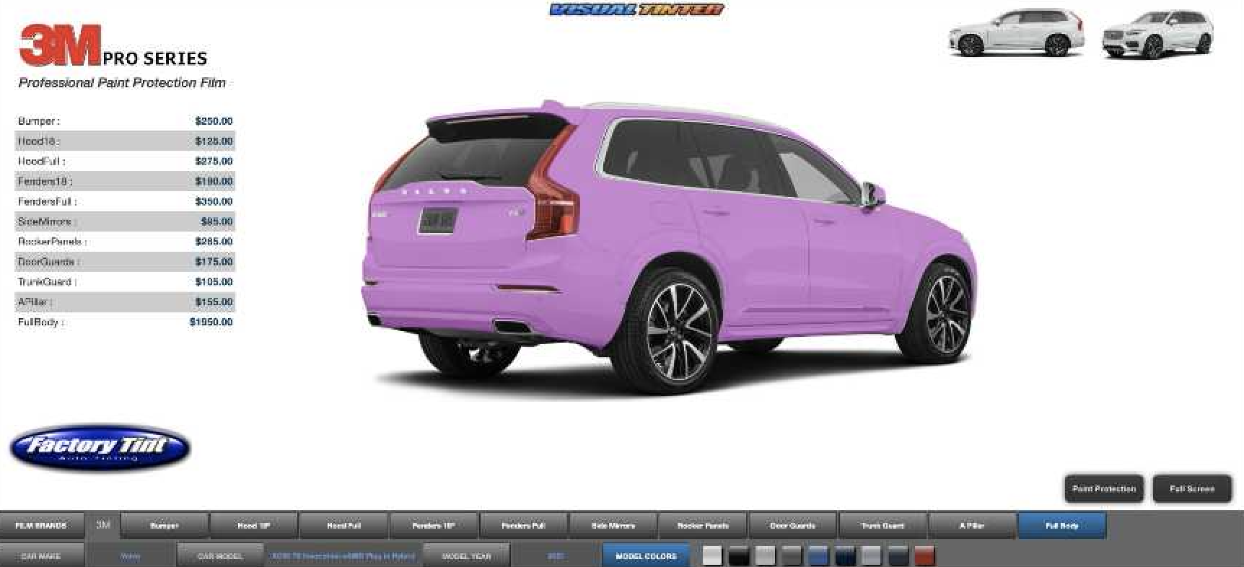The image size is (1244, 567).
Task: Click the Full Screen button
Action: [1192, 489]
